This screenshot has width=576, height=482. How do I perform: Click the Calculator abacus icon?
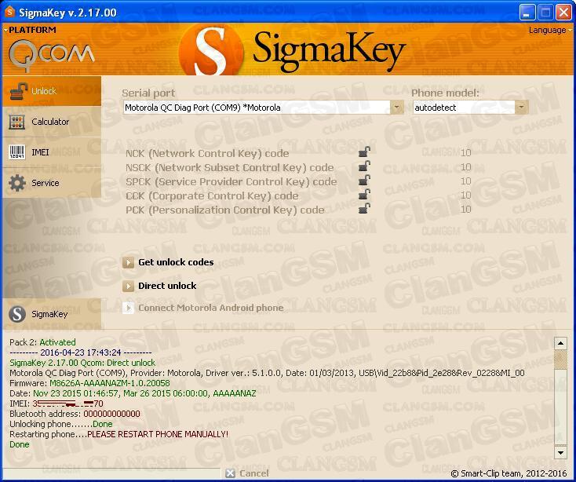(x=17, y=122)
